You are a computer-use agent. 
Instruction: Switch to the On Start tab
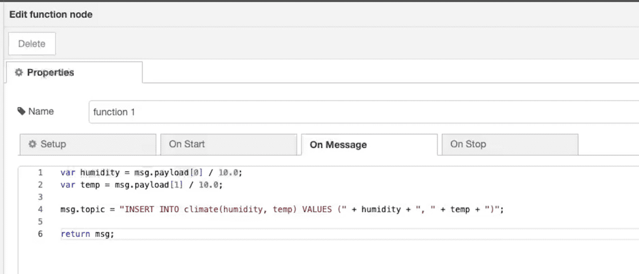pyautogui.click(x=228, y=144)
